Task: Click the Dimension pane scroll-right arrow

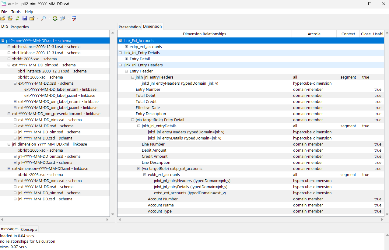Action: tap(382, 219)
